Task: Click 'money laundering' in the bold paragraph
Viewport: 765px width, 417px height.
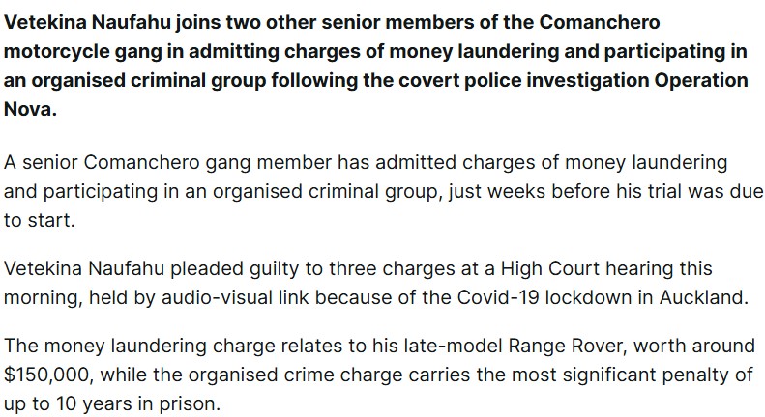Action: (x=474, y=51)
